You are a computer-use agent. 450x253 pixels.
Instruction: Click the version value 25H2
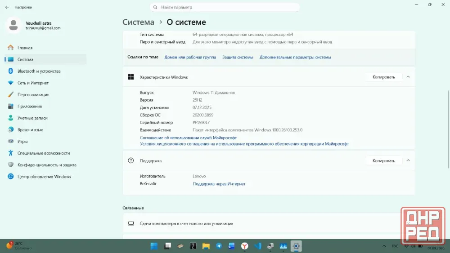click(x=197, y=100)
